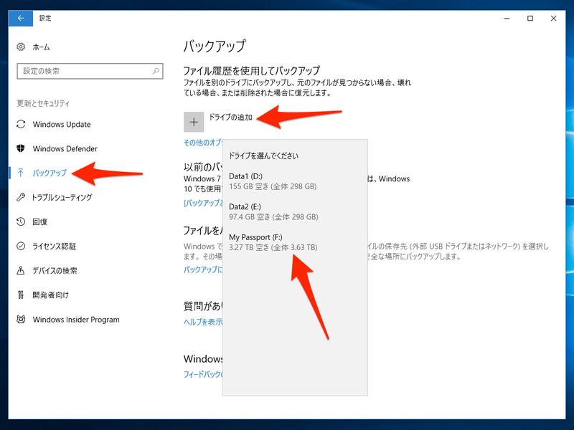The image size is (574, 430).
Task: Open ライセンス認証 in the sidebar
Action: pyautogui.click(x=55, y=246)
